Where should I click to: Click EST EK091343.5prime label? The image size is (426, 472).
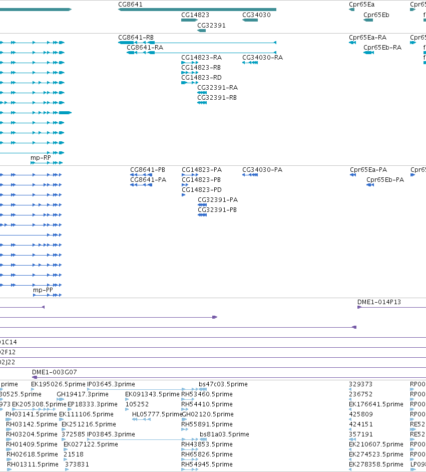pos(152,394)
